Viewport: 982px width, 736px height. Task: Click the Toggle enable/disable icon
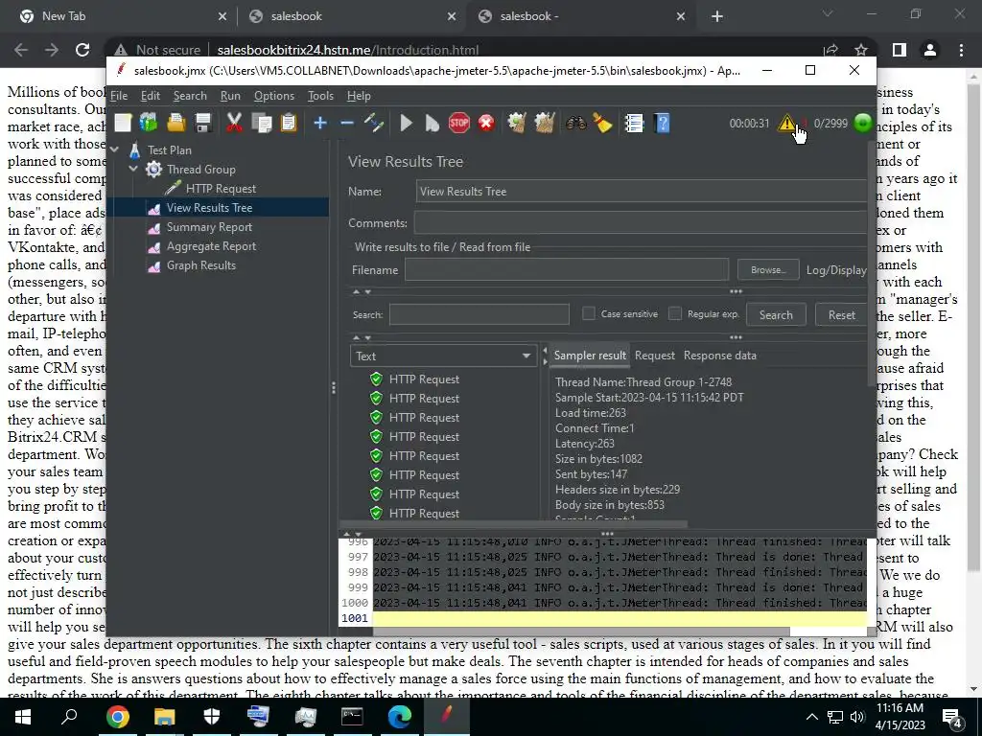pos(374,123)
